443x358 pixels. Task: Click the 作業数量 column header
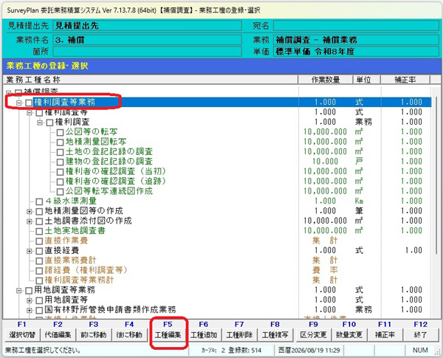point(326,80)
